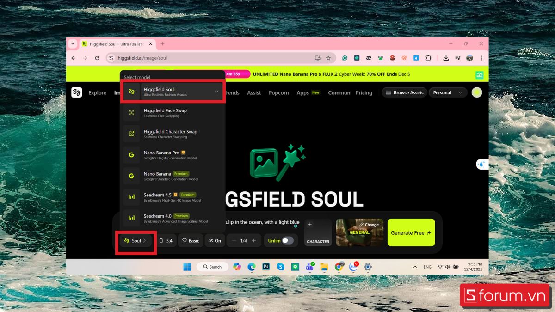The height and width of the screenshot is (312, 555).
Task: Click the Skype icon in the taskbar
Action: click(x=280, y=267)
